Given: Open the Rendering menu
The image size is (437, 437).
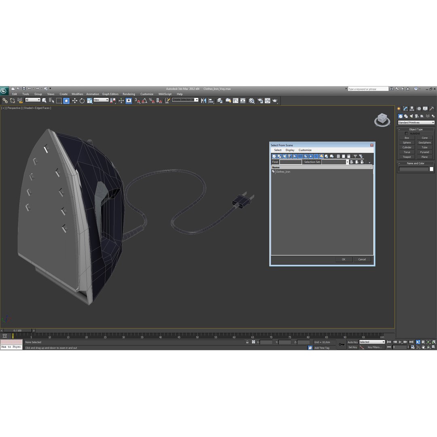Looking at the screenshot, I should [x=129, y=94].
